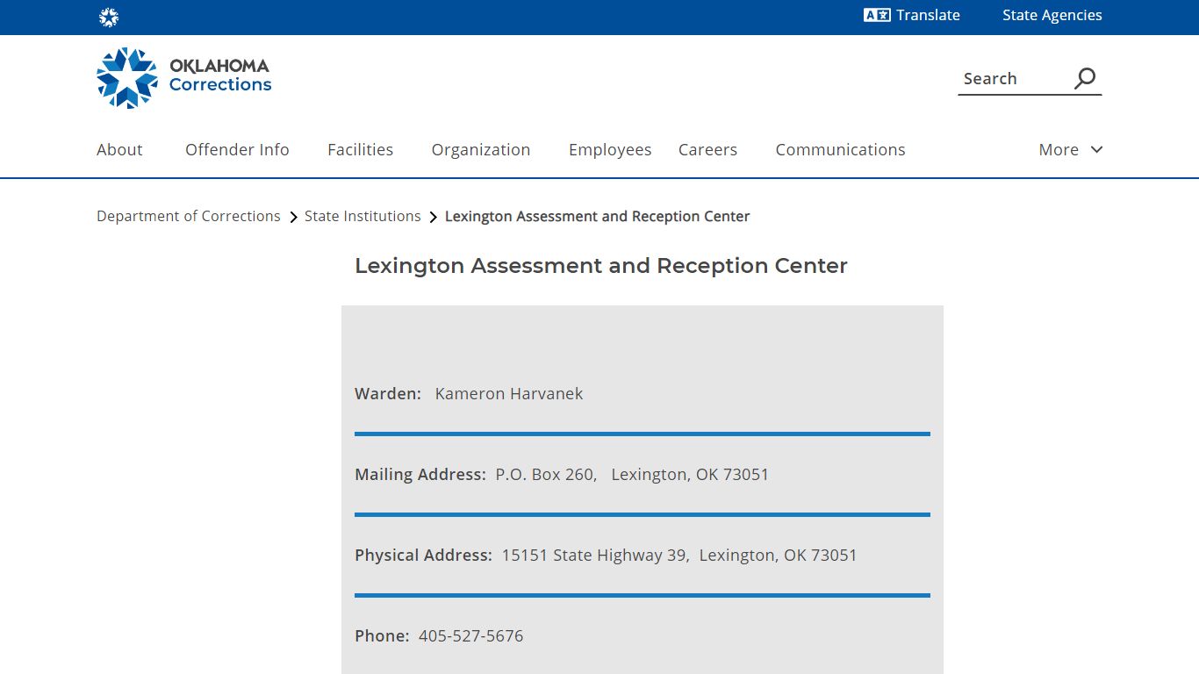The height and width of the screenshot is (674, 1199).
Task: Open the Organization menu
Action: click(481, 149)
